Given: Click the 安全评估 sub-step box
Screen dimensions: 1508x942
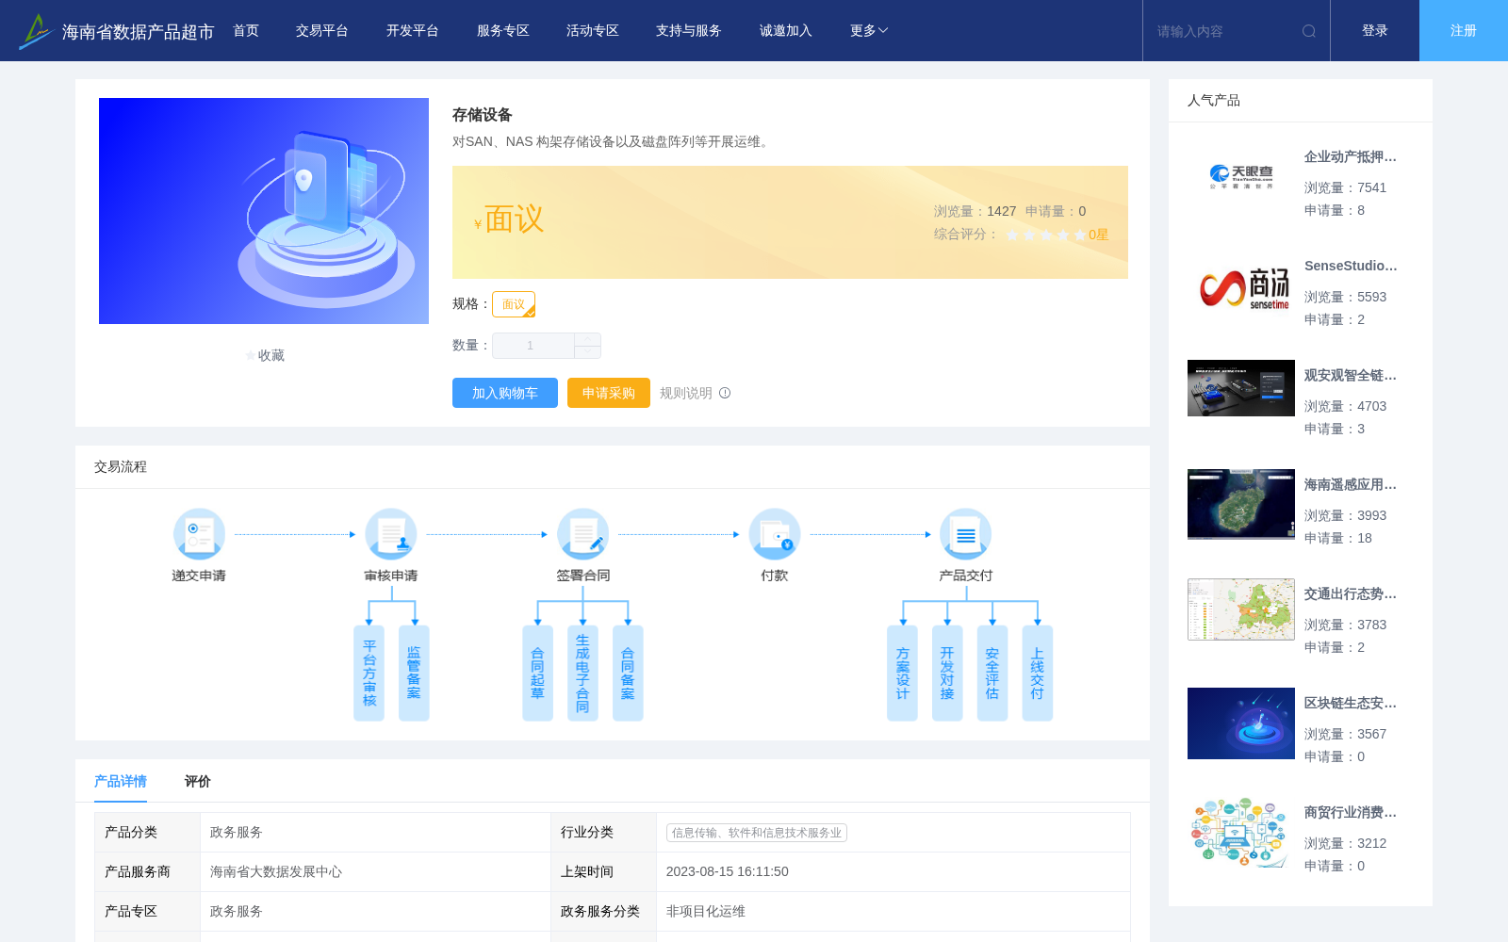Looking at the screenshot, I should pyautogui.click(x=992, y=673).
